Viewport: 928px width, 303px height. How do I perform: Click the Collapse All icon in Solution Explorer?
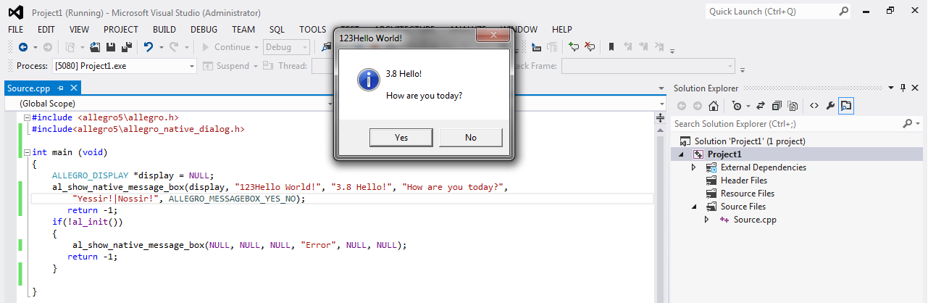click(x=777, y=106)
